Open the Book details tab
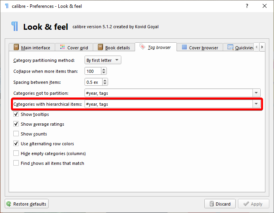 point(117,48)
